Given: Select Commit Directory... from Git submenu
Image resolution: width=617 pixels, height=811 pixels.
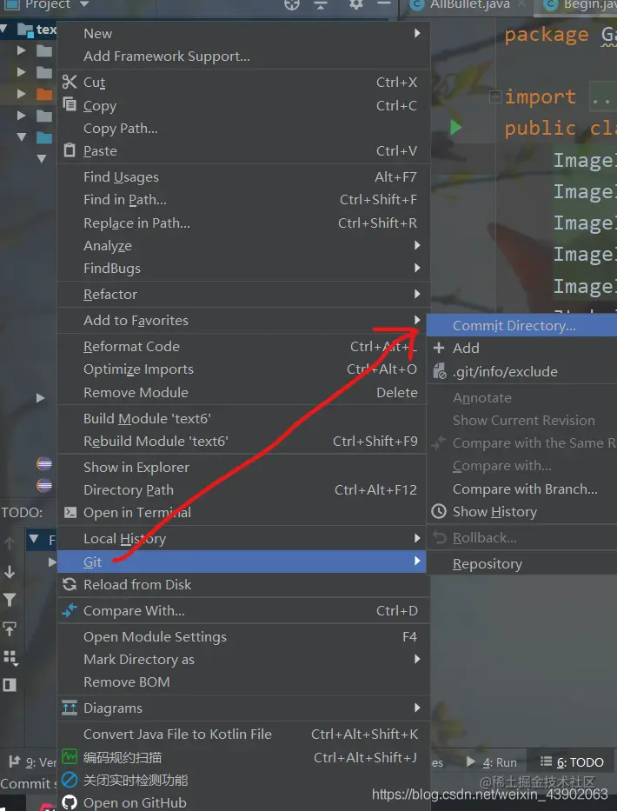Looking at the screenshot, I should (521, 325).
